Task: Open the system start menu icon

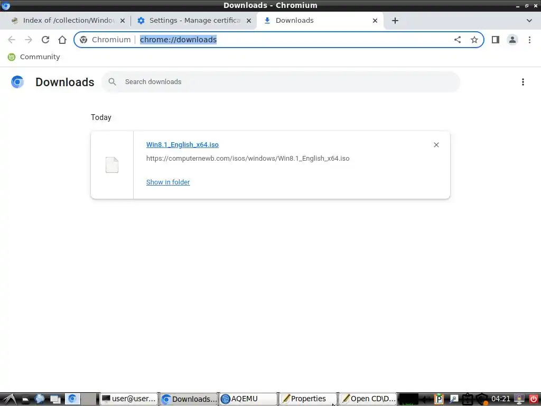Action: tap(9, 399)
